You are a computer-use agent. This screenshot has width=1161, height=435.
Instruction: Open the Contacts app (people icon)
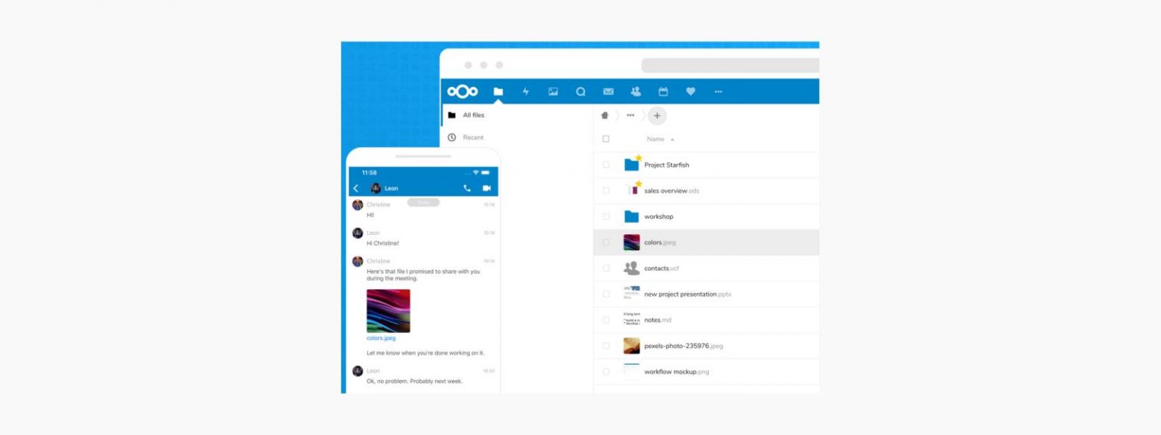pos(635,91)
